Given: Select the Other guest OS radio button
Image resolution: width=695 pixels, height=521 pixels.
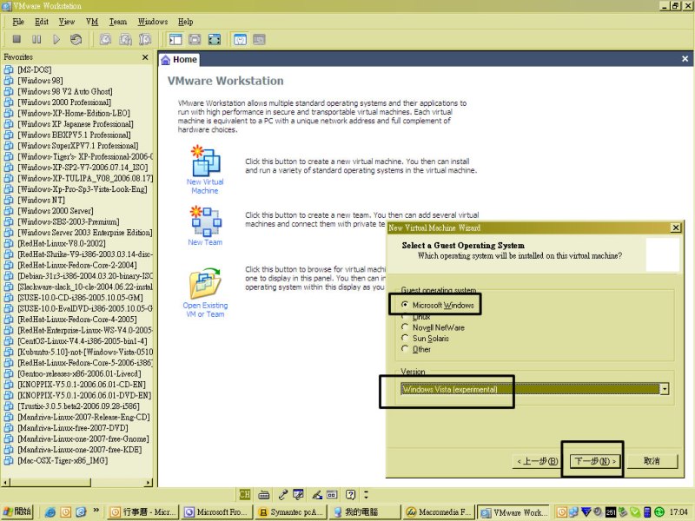Looking at the screenshot, I should (x=404, y=349).
